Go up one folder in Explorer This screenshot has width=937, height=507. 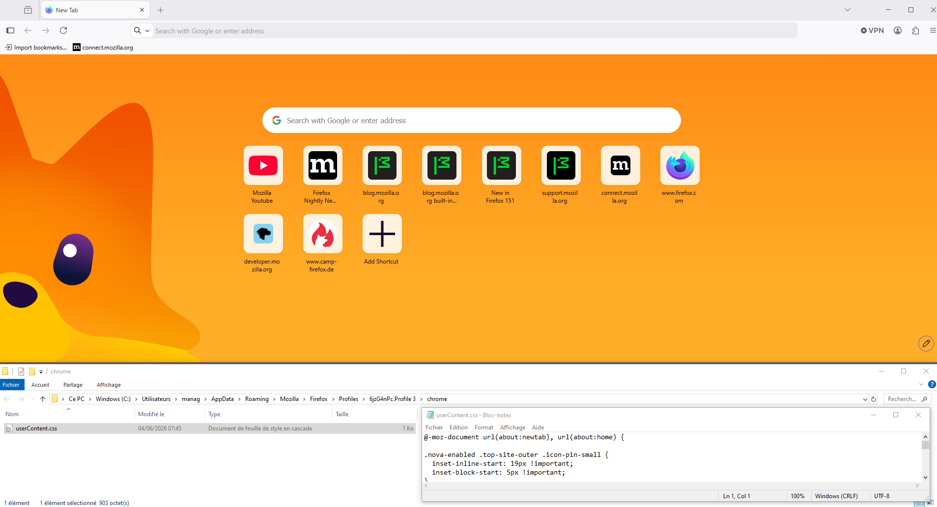point(43,399)
